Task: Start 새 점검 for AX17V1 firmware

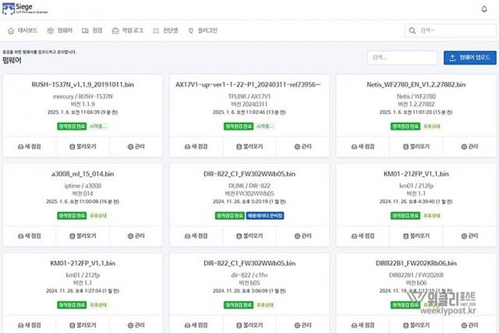Action: tap(196, 147)
